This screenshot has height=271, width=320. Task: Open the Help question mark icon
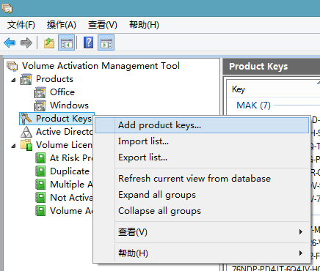[88, 42]
